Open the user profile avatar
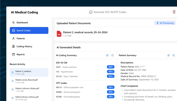177x101 pixels. point(174,12)
